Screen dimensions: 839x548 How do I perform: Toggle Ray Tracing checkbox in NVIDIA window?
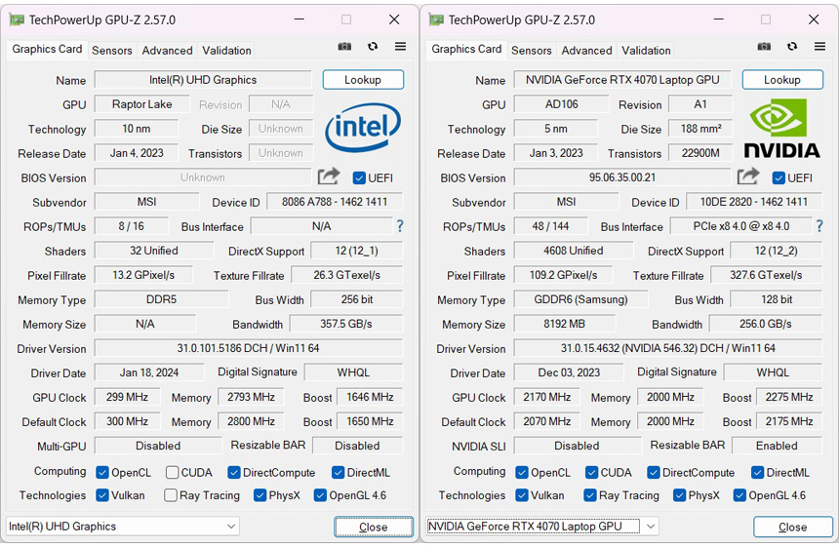(590, 495)
